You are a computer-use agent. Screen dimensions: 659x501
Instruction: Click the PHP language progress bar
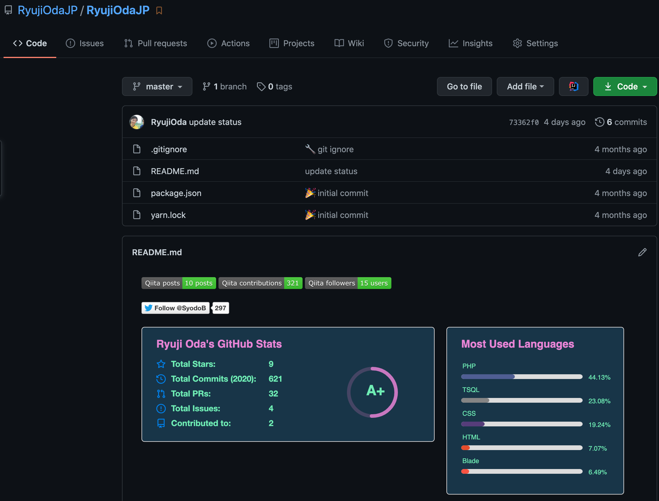[522, 377]
